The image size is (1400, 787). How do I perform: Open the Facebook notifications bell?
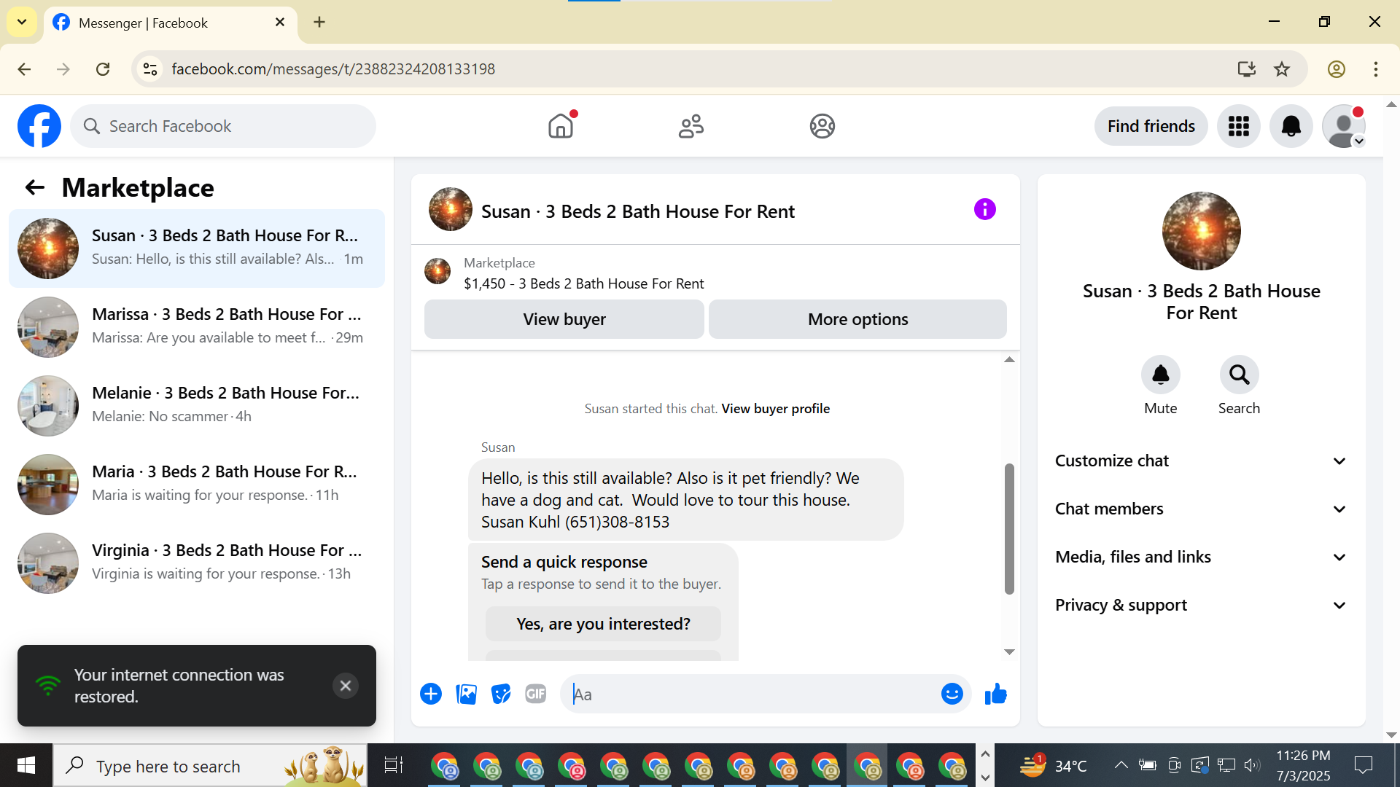click(x=1291, y=126)
